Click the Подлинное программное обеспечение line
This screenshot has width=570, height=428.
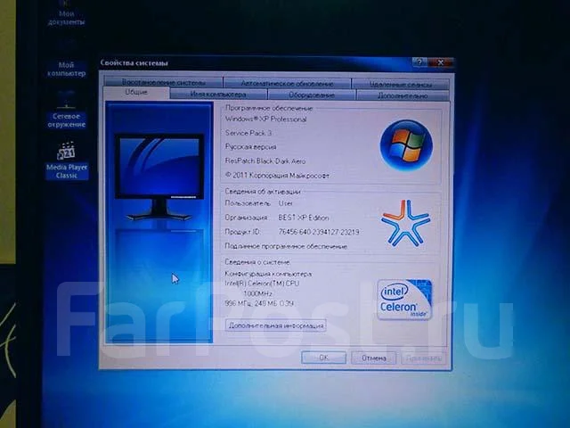pyautogui.click(x=286, y=246)
